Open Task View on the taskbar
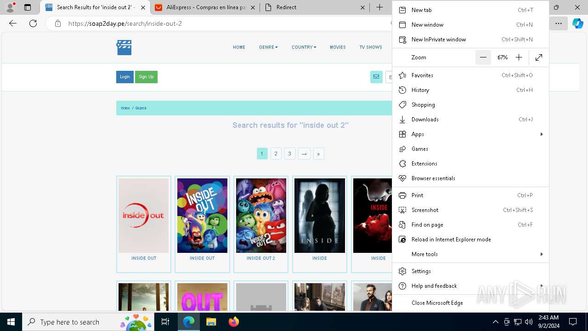The image size is (588, 331). tap(165, 322)
